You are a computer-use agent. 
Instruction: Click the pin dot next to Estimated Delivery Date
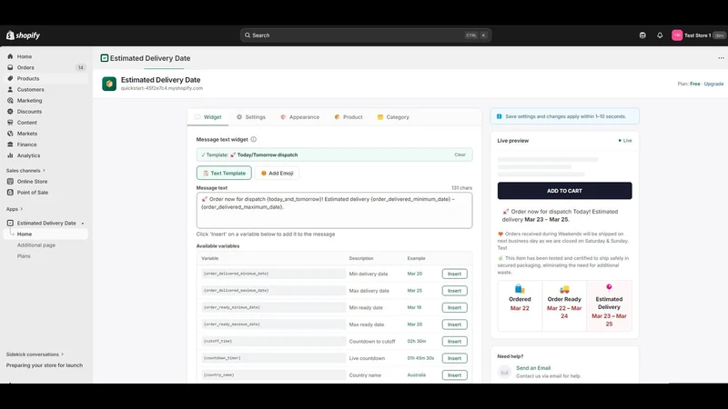tap(83, 224)
